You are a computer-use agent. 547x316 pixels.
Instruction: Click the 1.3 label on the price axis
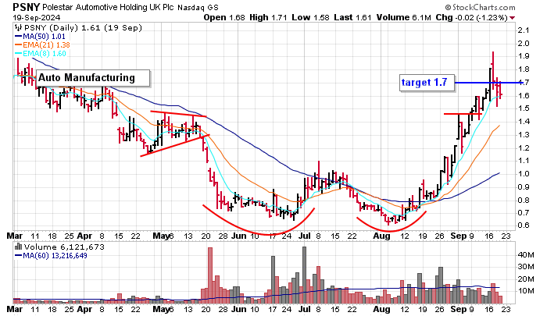pyautogui.click(x=524, y=135)
